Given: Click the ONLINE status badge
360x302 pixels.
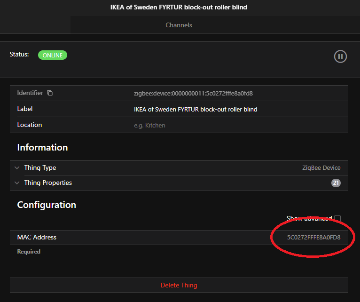Looking at the screenshot, I should click(x=53, y=55).
